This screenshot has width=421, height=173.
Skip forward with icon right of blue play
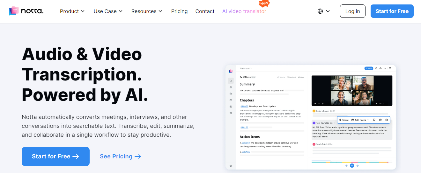click(358, 166)
